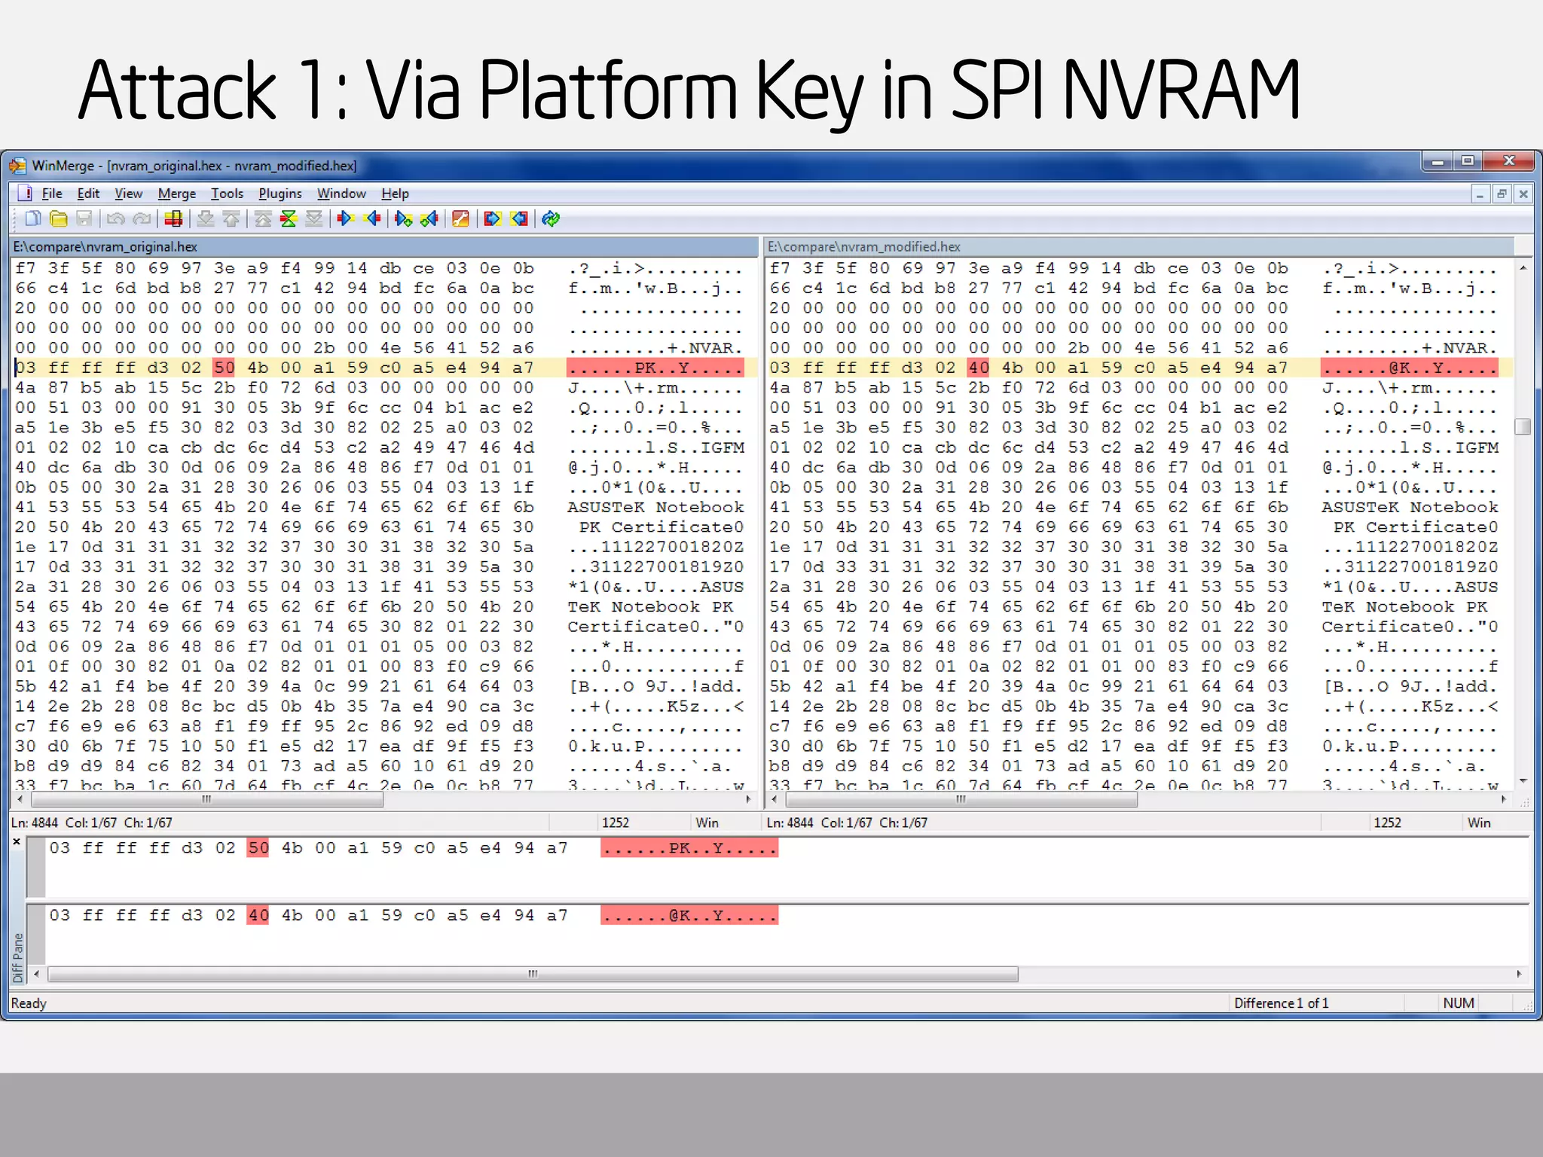Open the Plugins menu
Screen dimensions: 1543x1157
click(280, 194)
